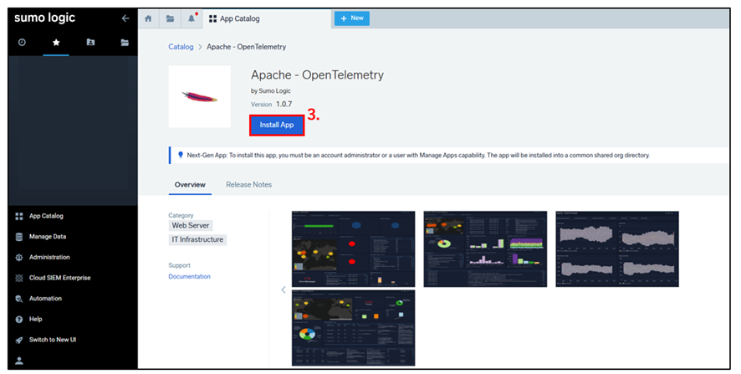This screenshot has width=741, height=374.
Task: Click the version number 1.0.7
Action: click(284, 104)
